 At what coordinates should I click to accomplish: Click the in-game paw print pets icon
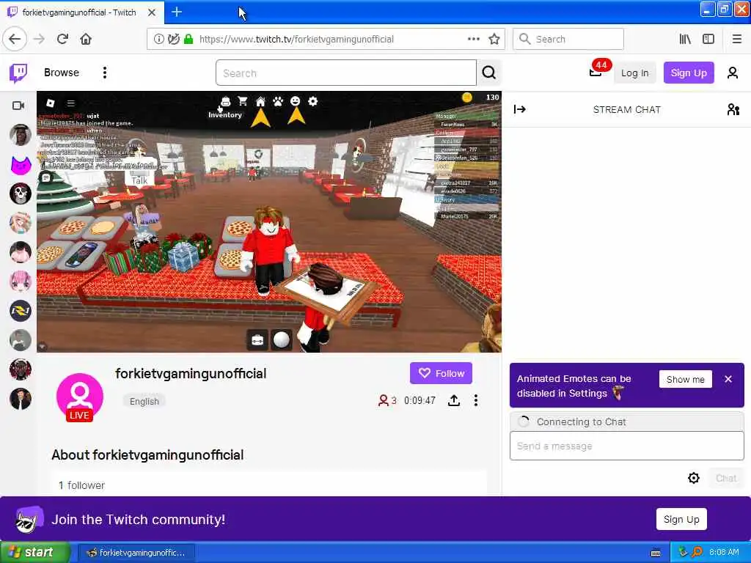[278, 101]
